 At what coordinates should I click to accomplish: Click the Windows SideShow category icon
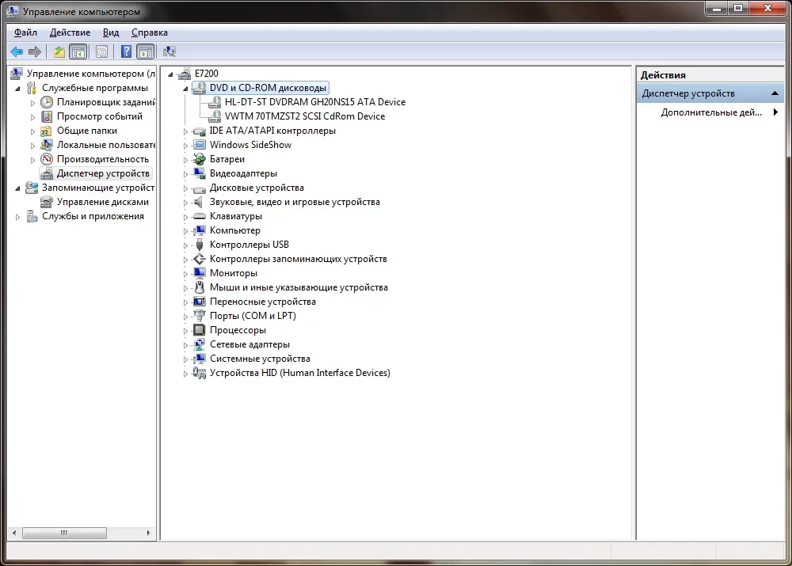tap(200, 145)
